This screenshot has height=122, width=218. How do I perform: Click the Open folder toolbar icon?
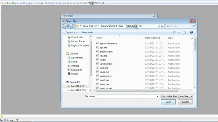6,3
